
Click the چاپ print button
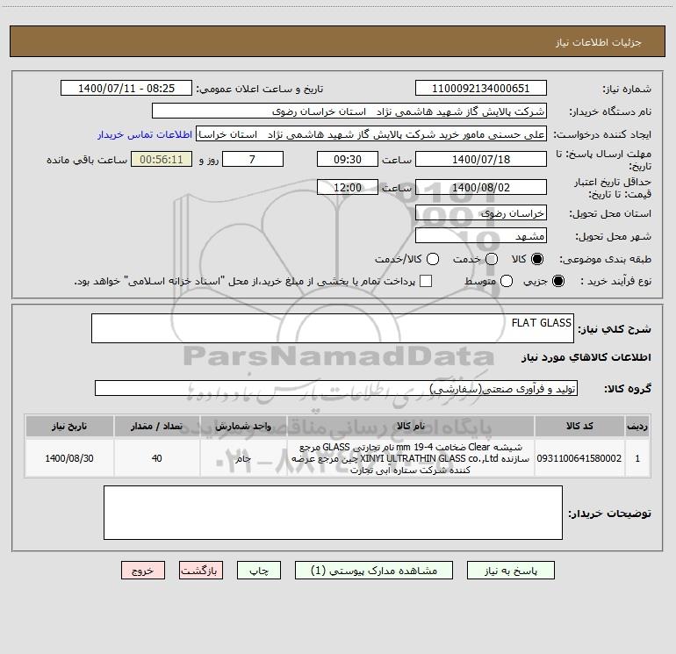(x=259, y=571)
